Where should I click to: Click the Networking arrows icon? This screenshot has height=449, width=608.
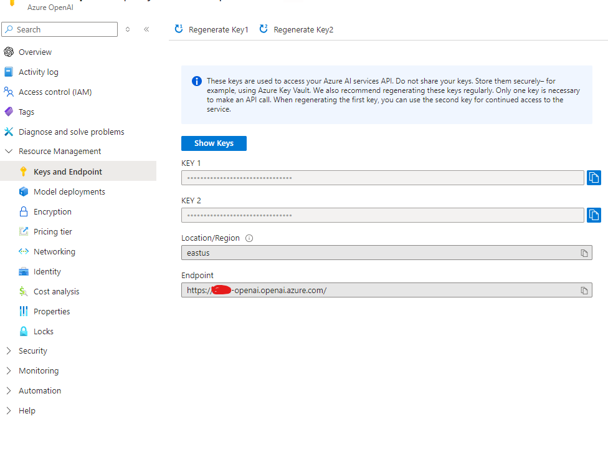[24, 251]
